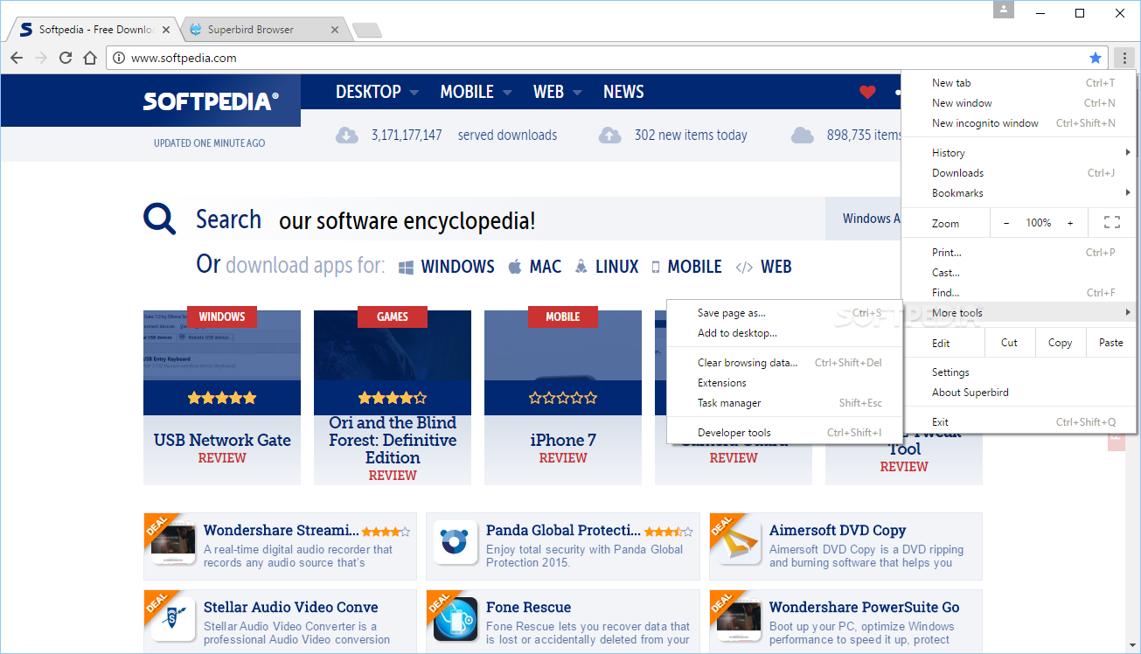The height and width of the screenshot is (654, 1141).
Task: Go back with the back arrow
Action: click(x=16, y=58)
